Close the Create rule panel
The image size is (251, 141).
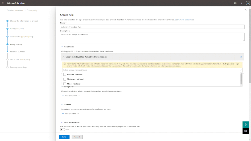click(x=245, y=10)
